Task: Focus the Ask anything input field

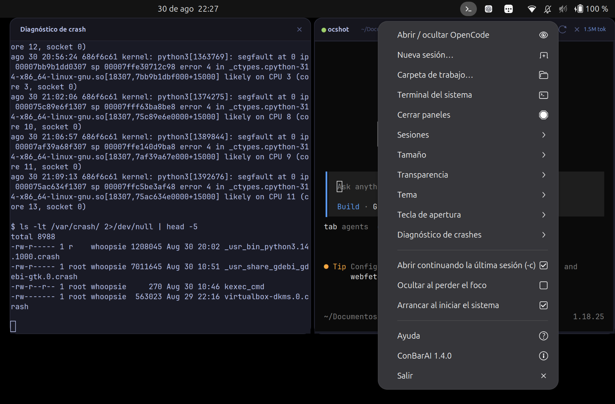Action: coord(357,187)
